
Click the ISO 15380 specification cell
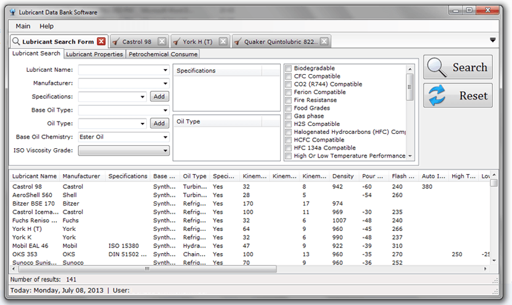click(x=123, y=246)
